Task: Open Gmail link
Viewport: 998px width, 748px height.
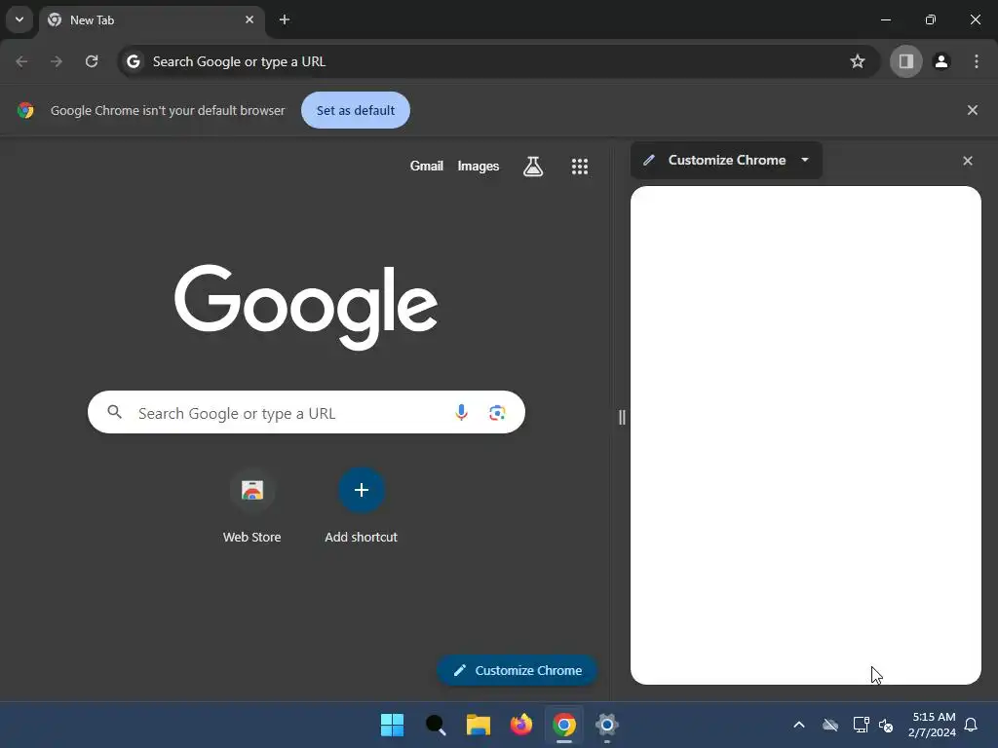Action: click(x=427, y=166)
